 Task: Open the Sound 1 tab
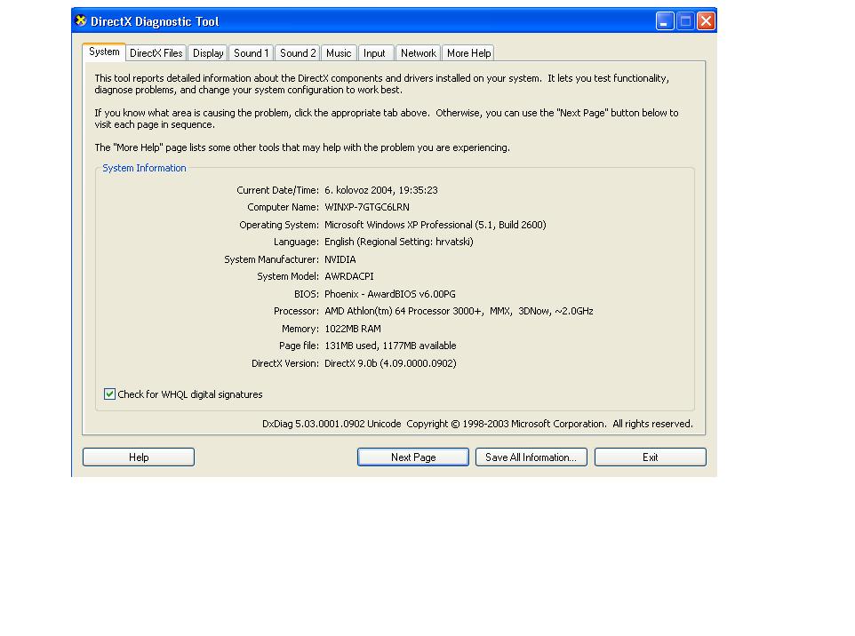pyautogui.click(x=251, y=53)
